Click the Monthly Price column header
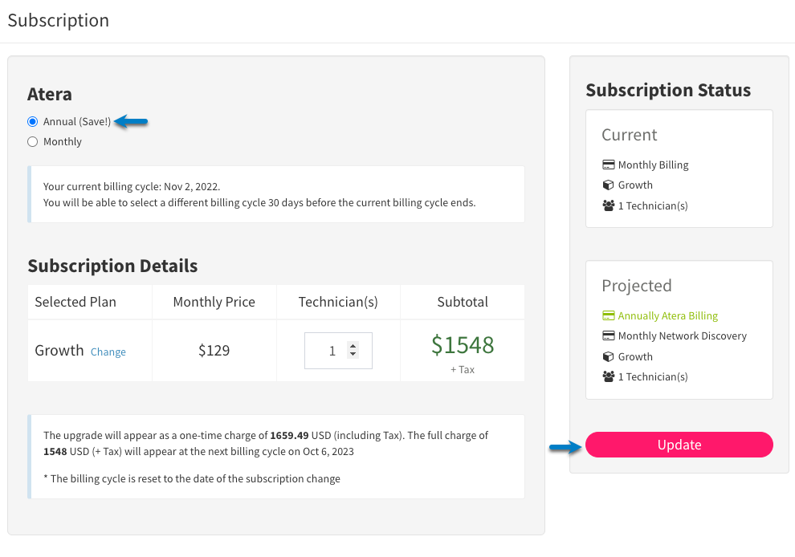795x557 pixels. click(x=214, y=302)
